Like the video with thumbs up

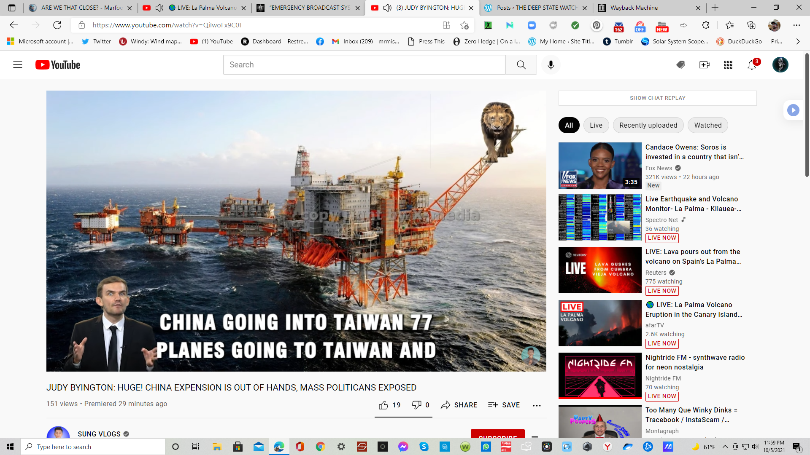click(x=383, y=405)
